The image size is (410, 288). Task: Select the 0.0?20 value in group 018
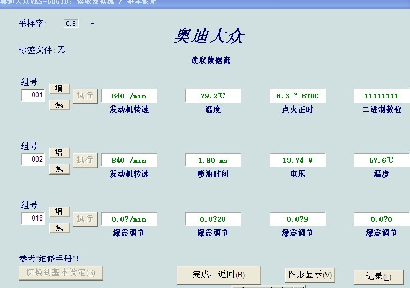(x=213, y=219)
